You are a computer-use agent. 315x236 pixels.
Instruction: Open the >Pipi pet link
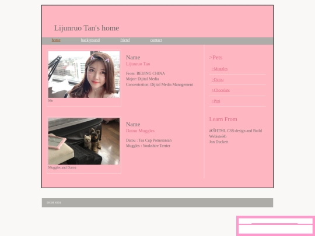point(216,101)
